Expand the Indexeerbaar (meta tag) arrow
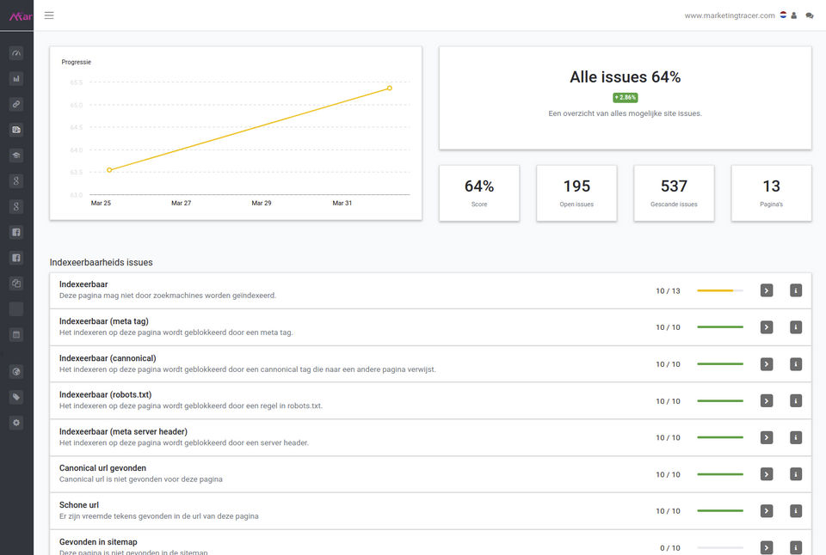The height and width of the screenshot is (555, 826). pyautogui.click(x=767, y=327)
